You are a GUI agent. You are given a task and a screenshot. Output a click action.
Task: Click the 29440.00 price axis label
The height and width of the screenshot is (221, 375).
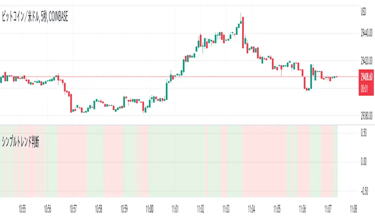(365, 35)
